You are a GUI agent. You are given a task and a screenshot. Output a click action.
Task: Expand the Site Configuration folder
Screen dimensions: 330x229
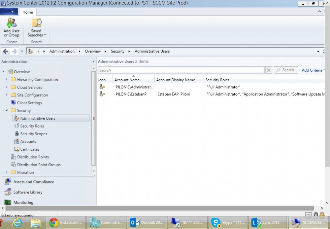(7, 95)
